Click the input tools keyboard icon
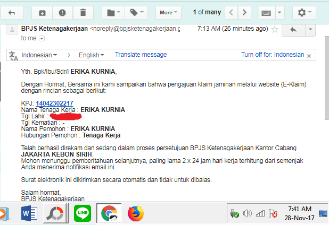This screenshot has width=329, height=225. click(x=267, y=13)
